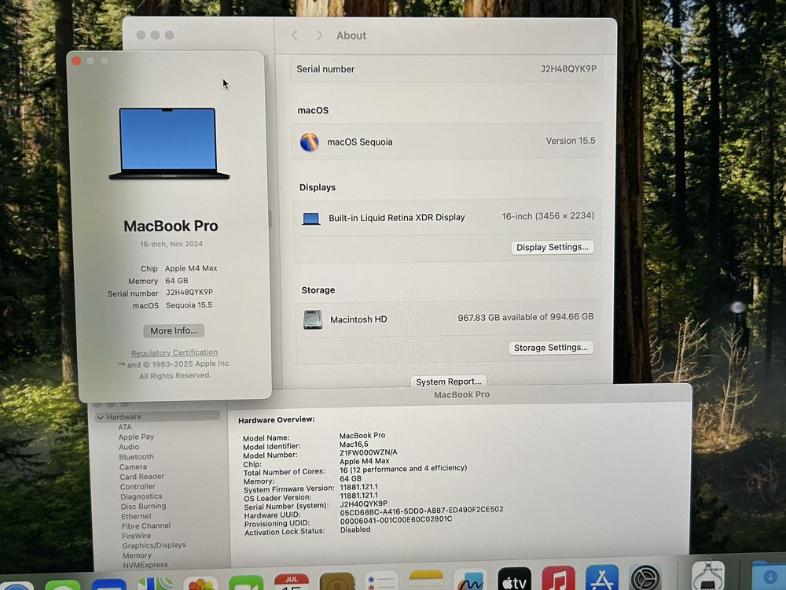Open the Calendar app in the Dock
This screenshot has width=786, height=590.
coord(292,581)
